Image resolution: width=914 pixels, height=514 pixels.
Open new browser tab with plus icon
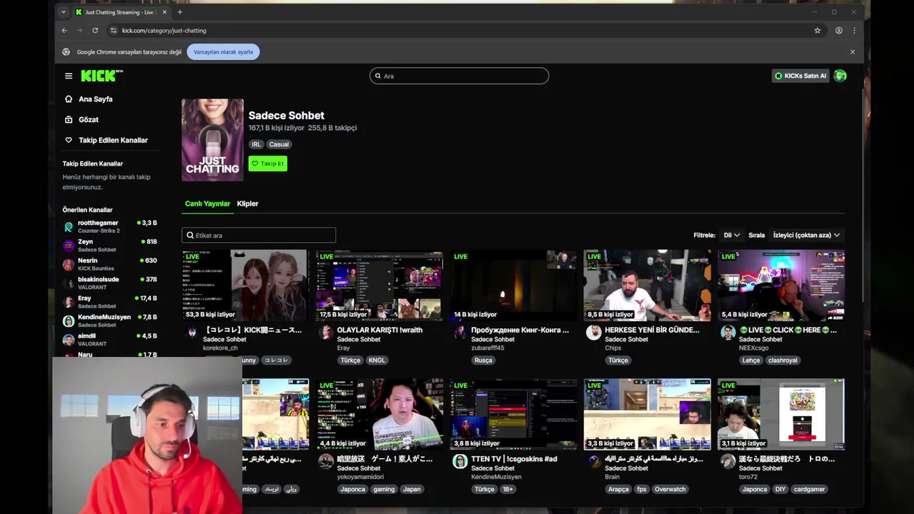pos(180,12)
